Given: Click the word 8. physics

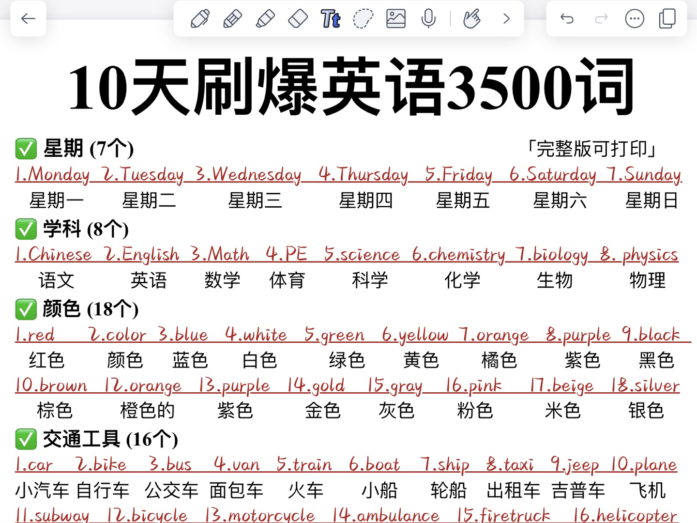Looking at the screenshot, I should click(x=639, y=255).
